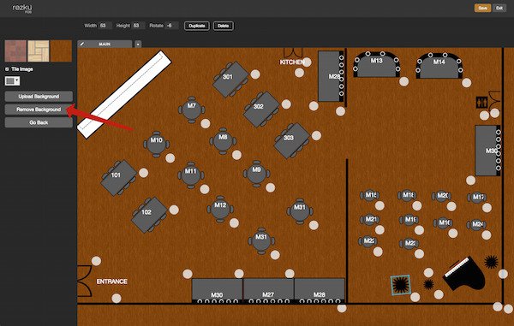Select curved booth M13
The image size is (514, 326).
(376, 64)
